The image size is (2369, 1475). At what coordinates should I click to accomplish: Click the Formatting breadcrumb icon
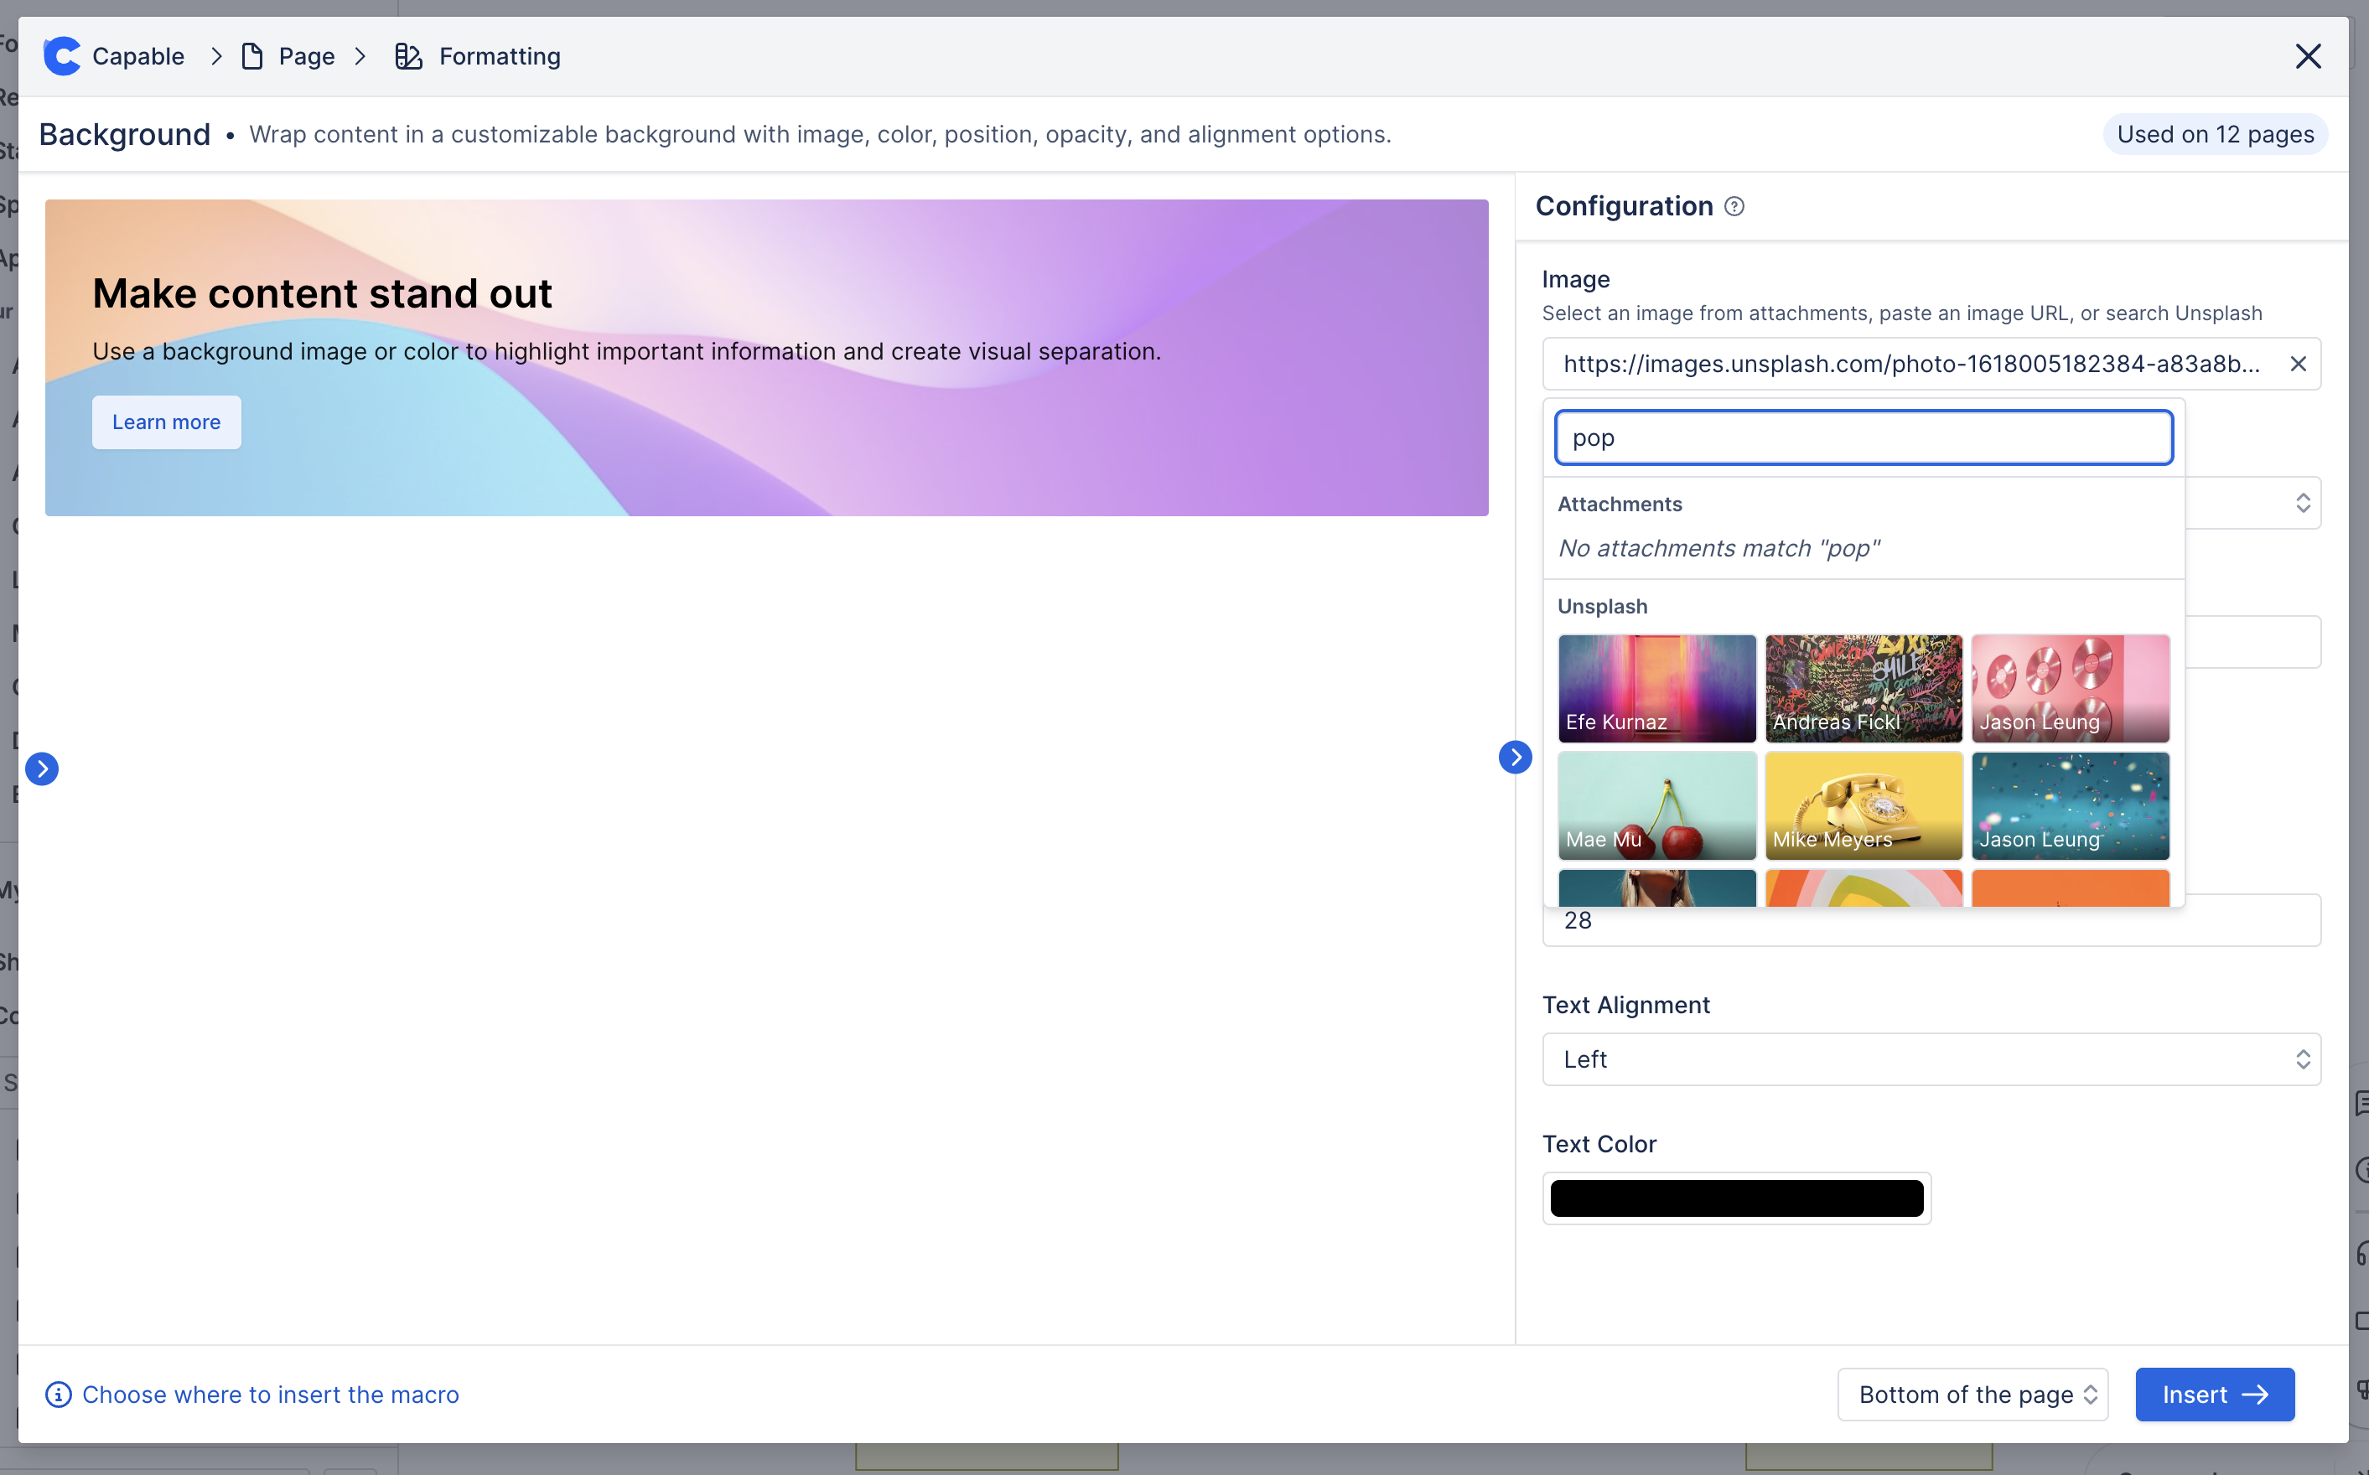point(408,57)
